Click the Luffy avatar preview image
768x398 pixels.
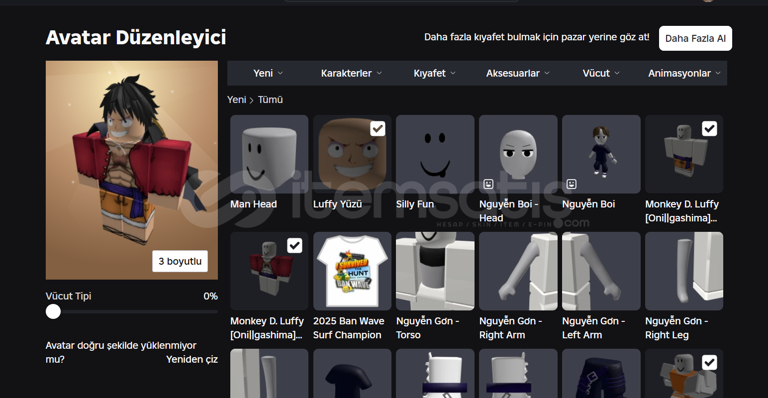[x=132, y=170]
